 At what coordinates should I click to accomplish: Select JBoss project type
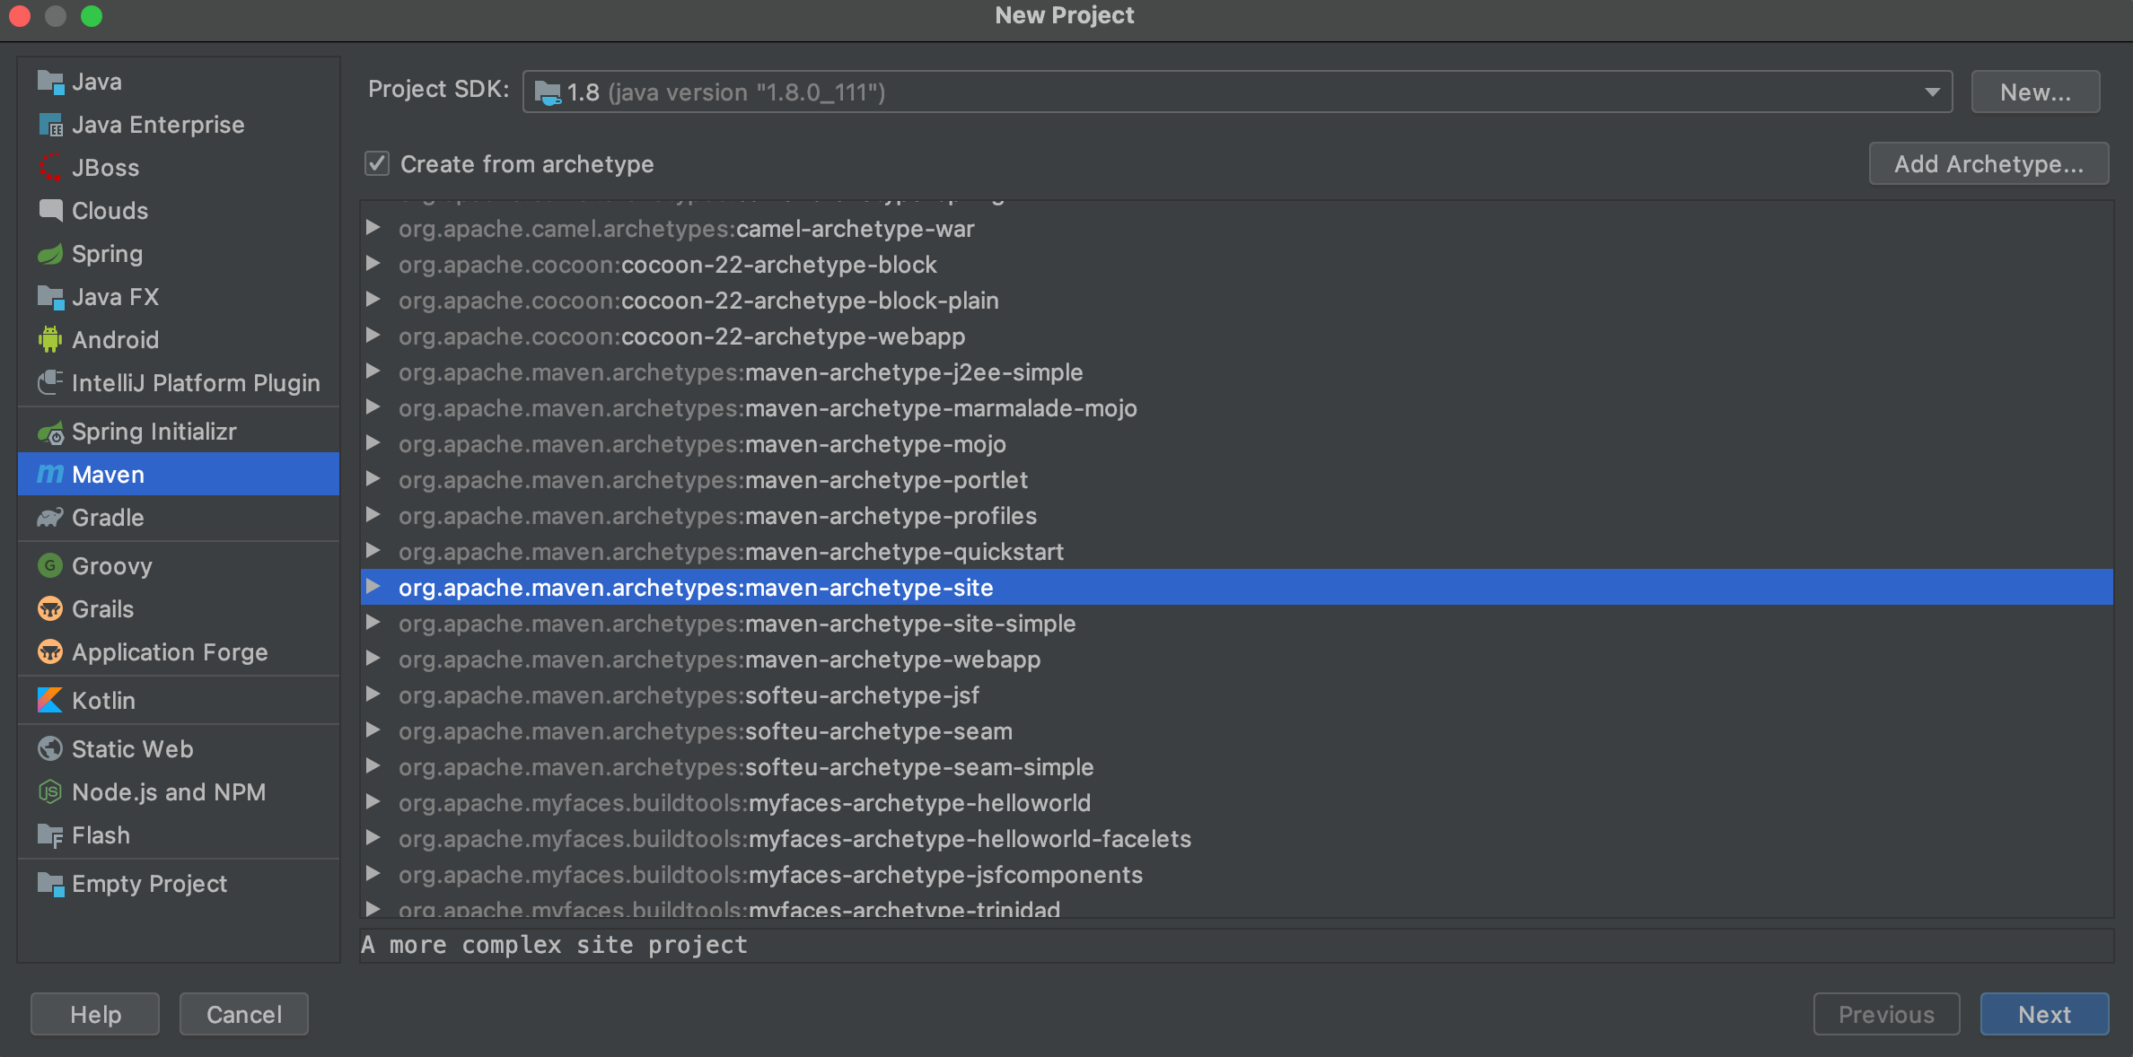[x=179, y=168]
